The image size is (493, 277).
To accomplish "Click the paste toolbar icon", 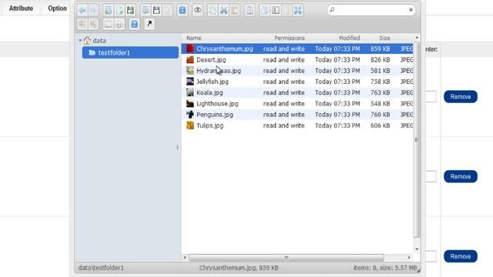I will coord(234,10).
